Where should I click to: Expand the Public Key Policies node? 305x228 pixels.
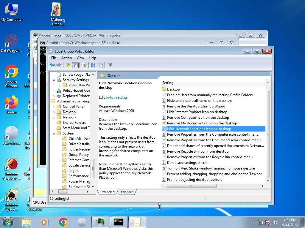click(x=60, y=85)
